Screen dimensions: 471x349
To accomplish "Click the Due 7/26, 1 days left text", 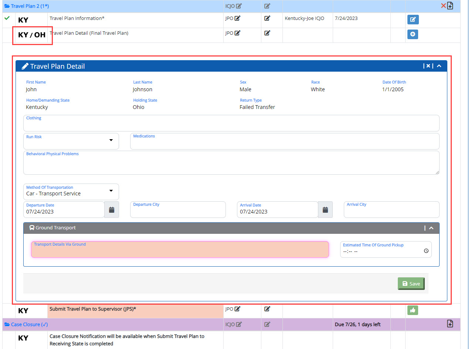I will (358, 324).
